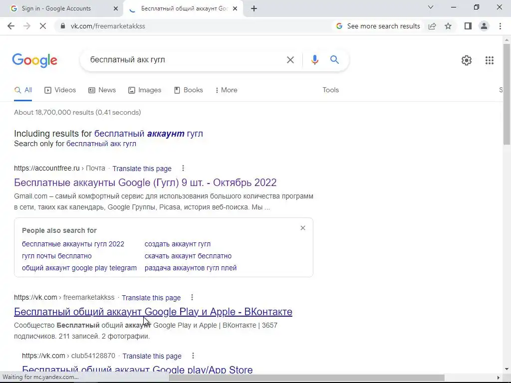Search скачать аккаунт бесплатно
This screenshot has width=511, height=383.
tap(188, 256)
